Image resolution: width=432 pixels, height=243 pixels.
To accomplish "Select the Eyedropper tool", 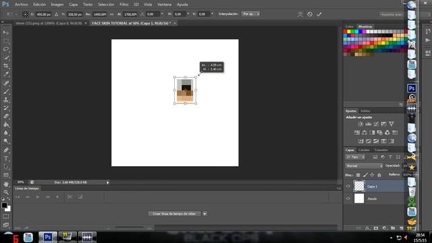I will pyautogui.click(x=6, y=74).
